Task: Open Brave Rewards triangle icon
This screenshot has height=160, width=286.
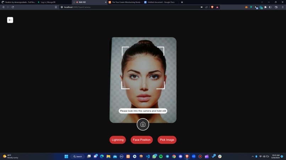Action: pyautogui.click(x=217, y=7)
